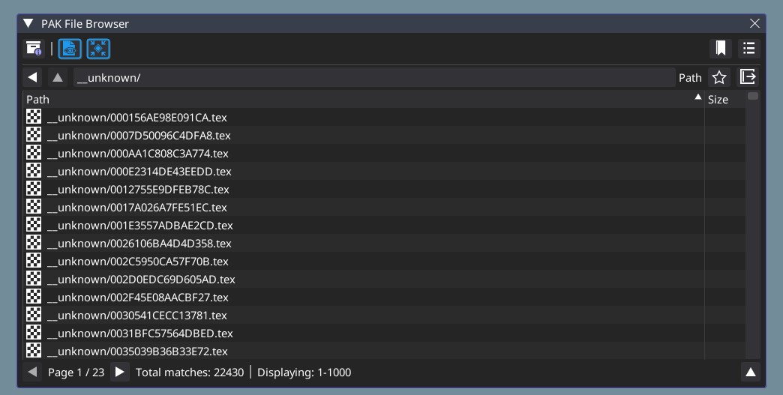This screenshot has width=783, height=395.
Task: Click texture icon of 000E2314DE43EEDD.tex
Action: pos(34,171)
